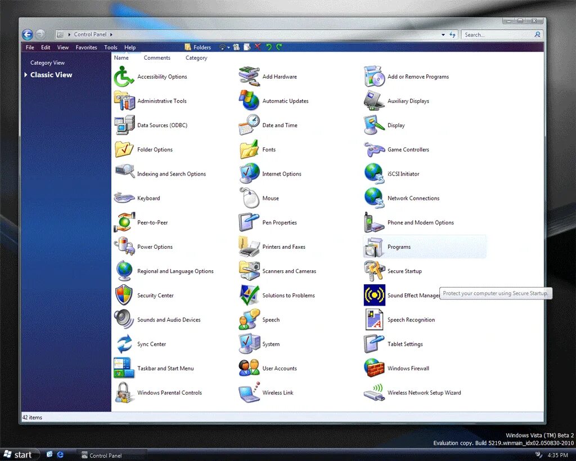Open the File menu
576x461 pixels.
(x=30, y=47)
